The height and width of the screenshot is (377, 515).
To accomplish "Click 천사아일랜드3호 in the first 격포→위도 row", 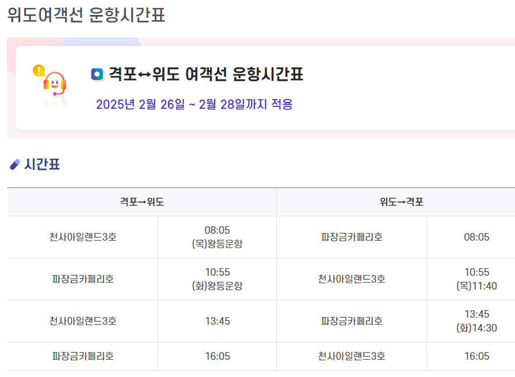I will pos(83,237).
